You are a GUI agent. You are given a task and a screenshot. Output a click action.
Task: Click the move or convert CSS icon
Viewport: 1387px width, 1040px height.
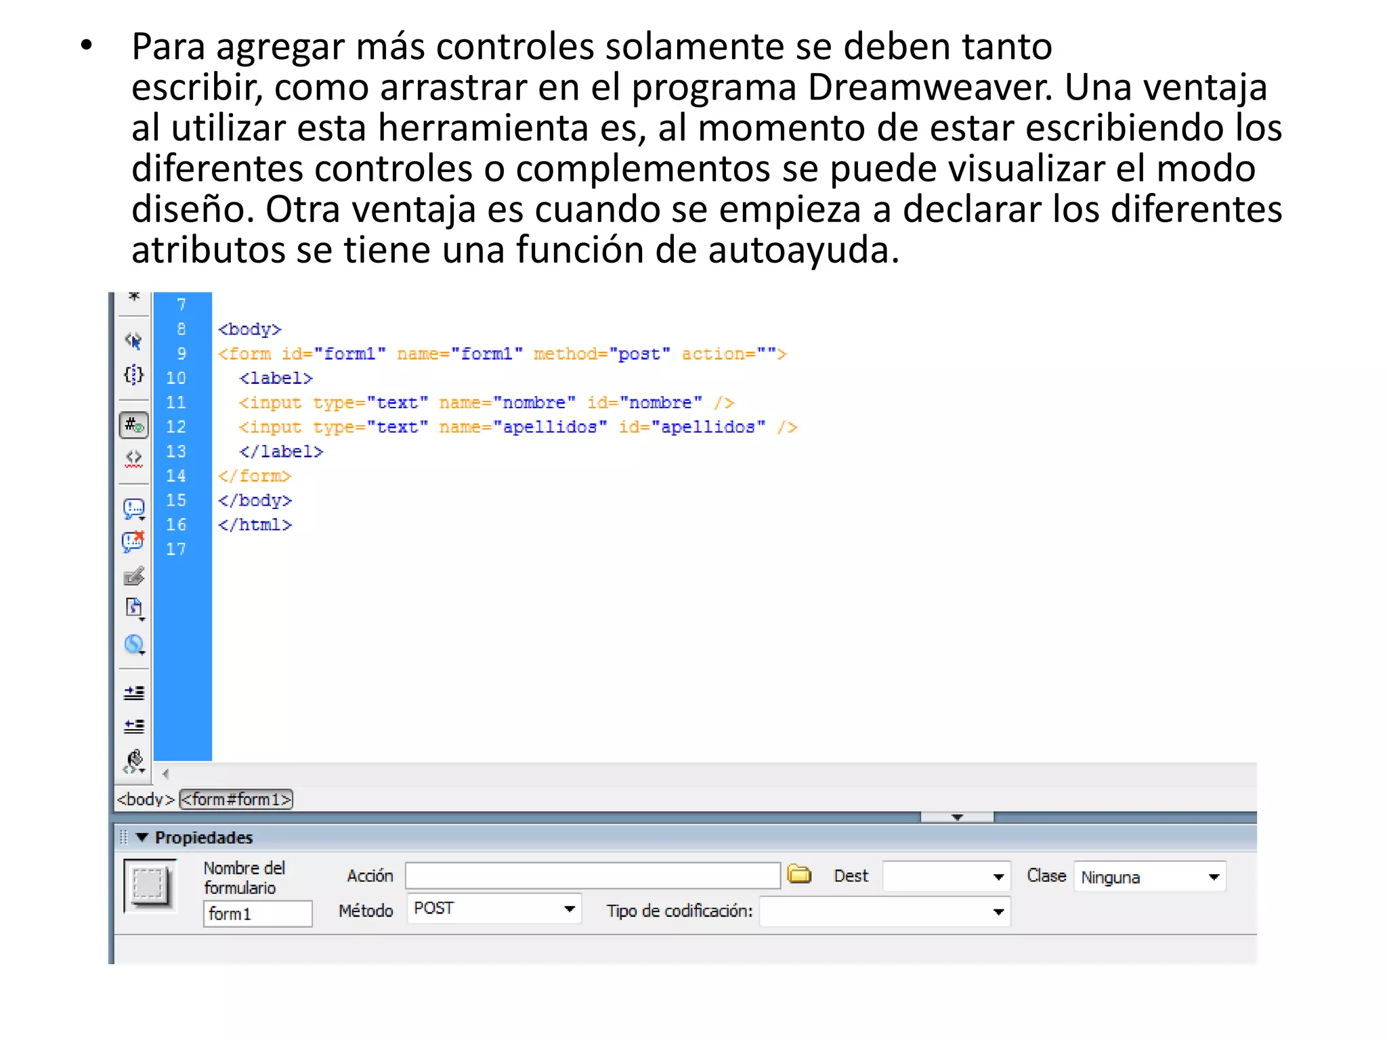point(134,644)
